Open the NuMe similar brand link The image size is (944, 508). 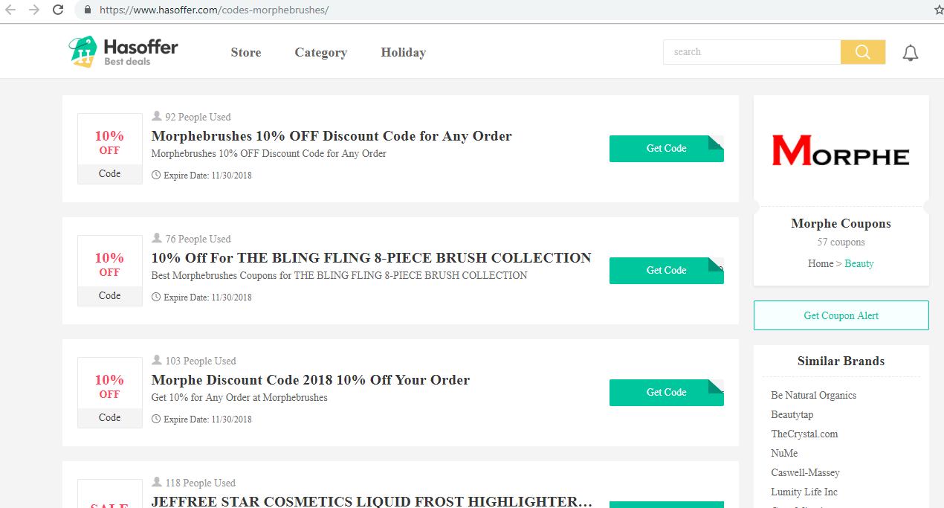[783, 453]
